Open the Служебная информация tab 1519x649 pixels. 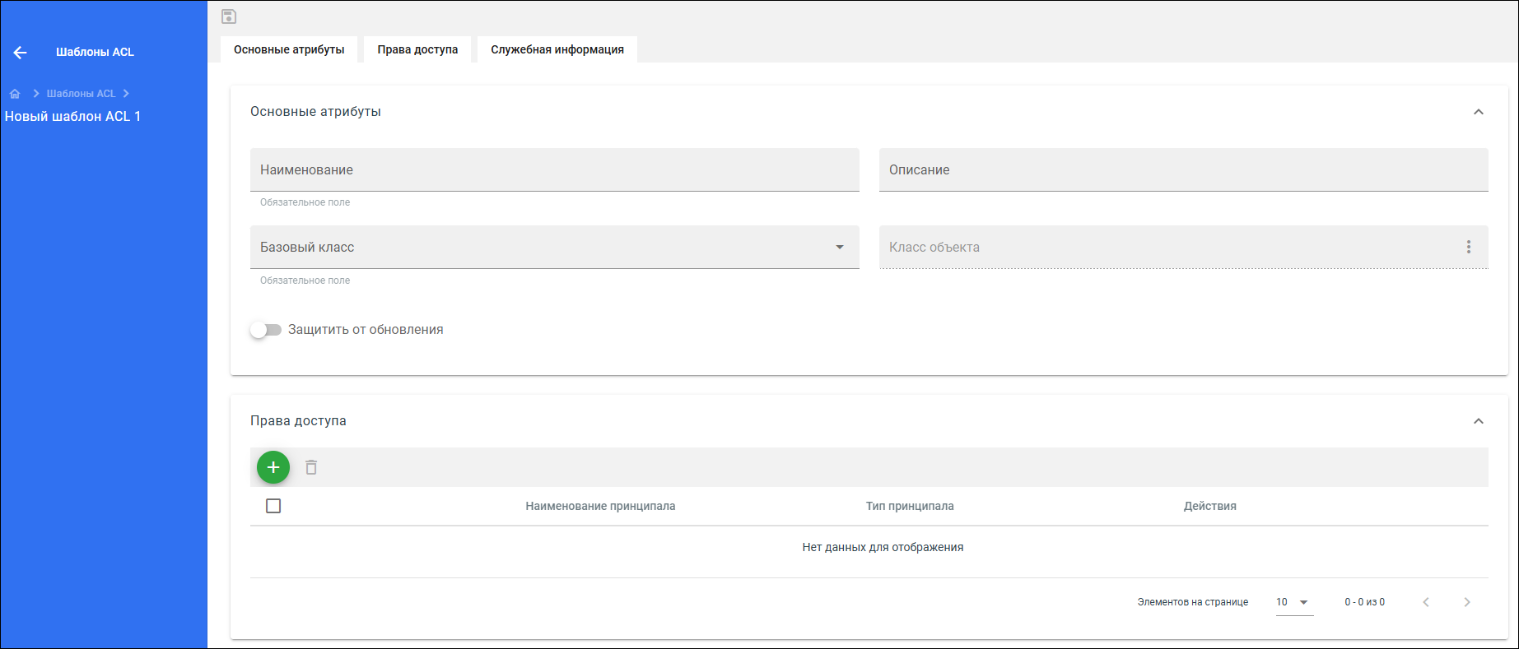[557, 49]
